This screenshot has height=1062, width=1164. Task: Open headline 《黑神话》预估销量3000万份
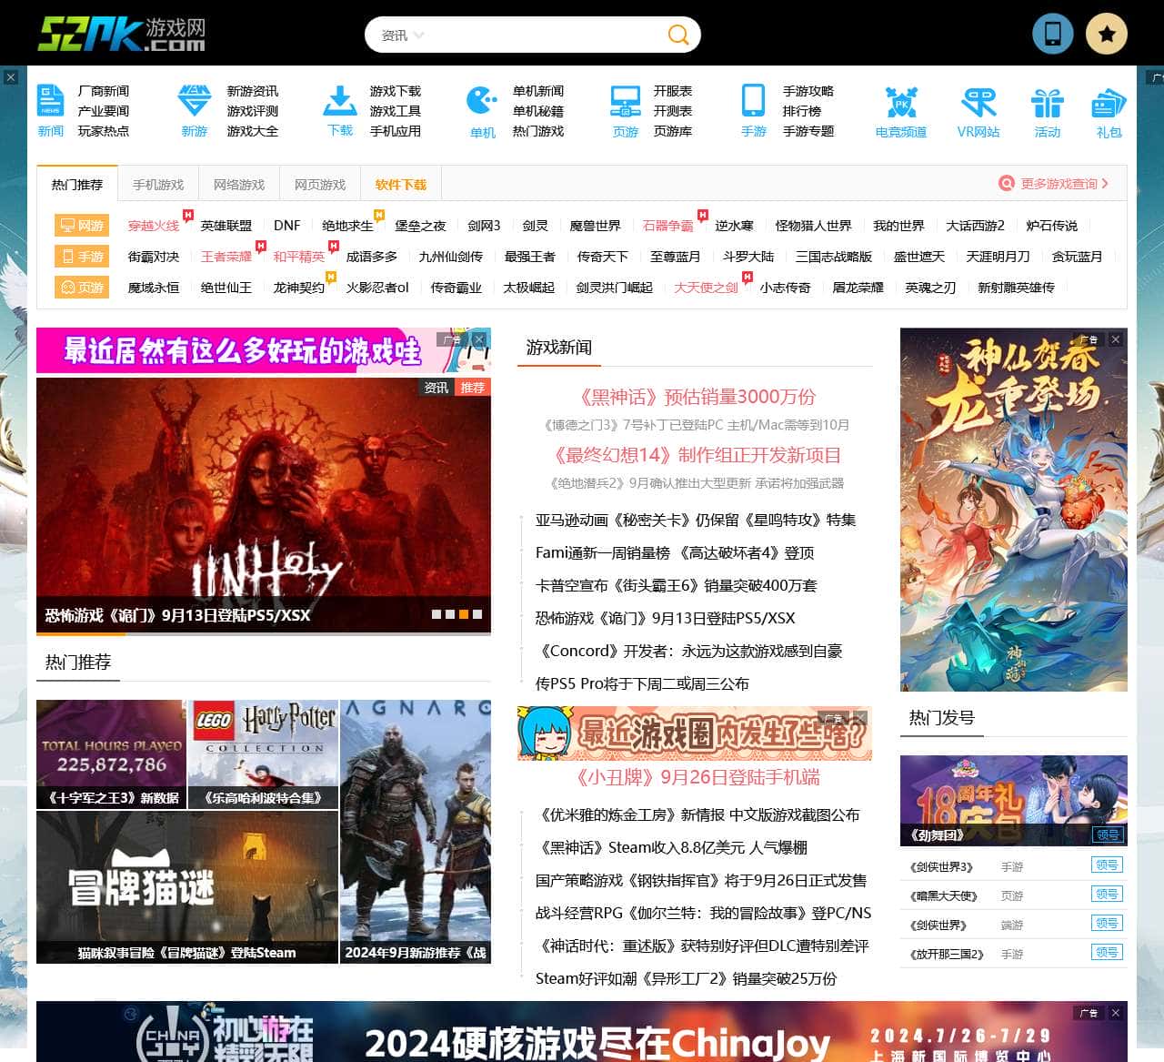[697, 397]
